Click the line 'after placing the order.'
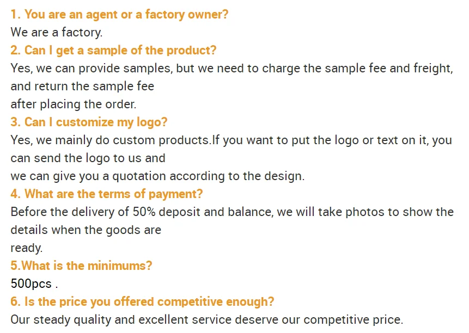469x333 pixels. click(x=74, y=104)
